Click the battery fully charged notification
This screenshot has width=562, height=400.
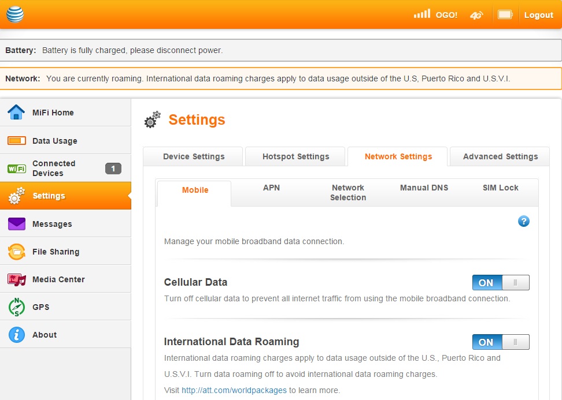tap(280, 50)
